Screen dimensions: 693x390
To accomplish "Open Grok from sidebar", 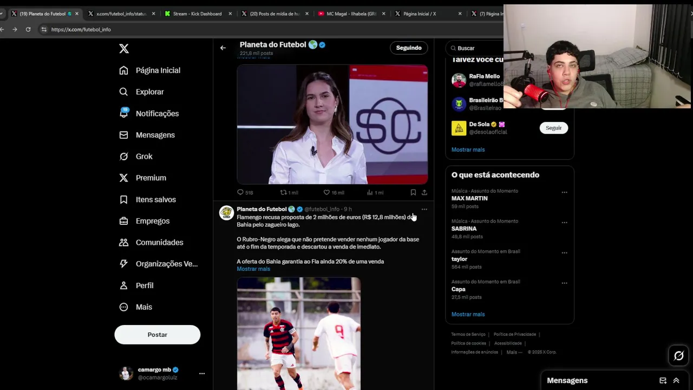I will 136,157.
